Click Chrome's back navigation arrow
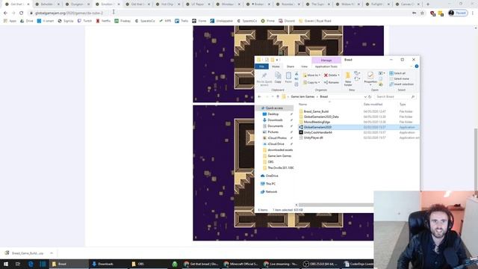Viewport: 478px width, 269px height. click(5, 13)
